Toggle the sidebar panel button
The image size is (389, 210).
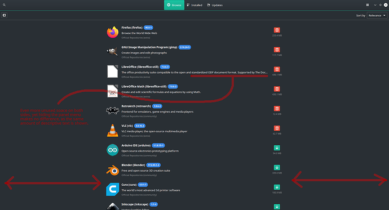coord(4,15)
